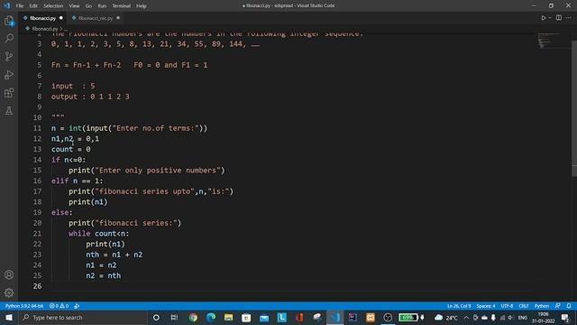
Task: Open the Accounts icon in activity bar
Action: click(x=9, y=274)
